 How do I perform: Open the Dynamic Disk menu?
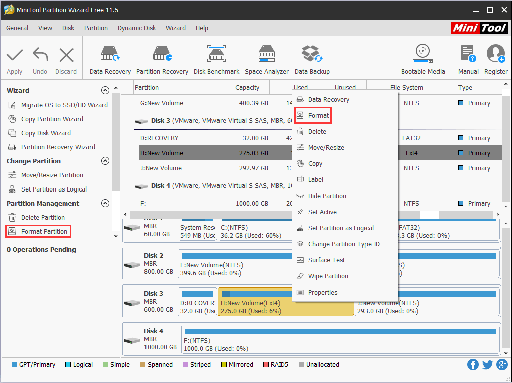point(136,28)
